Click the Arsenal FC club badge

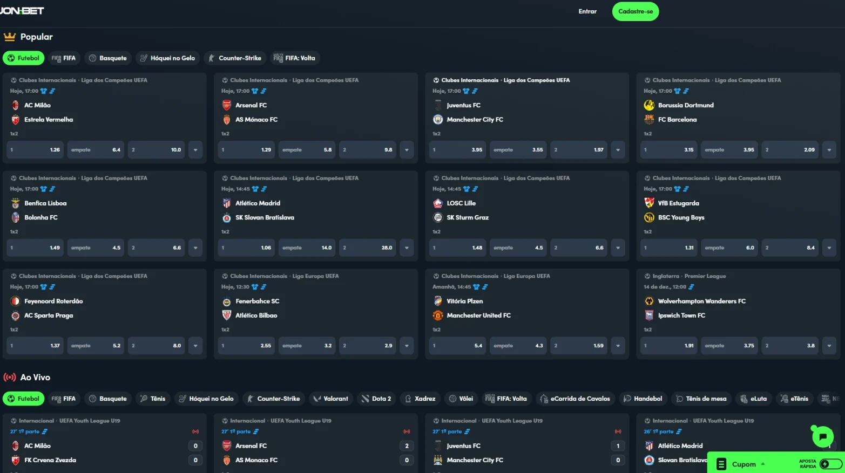[x=227, y=105]
